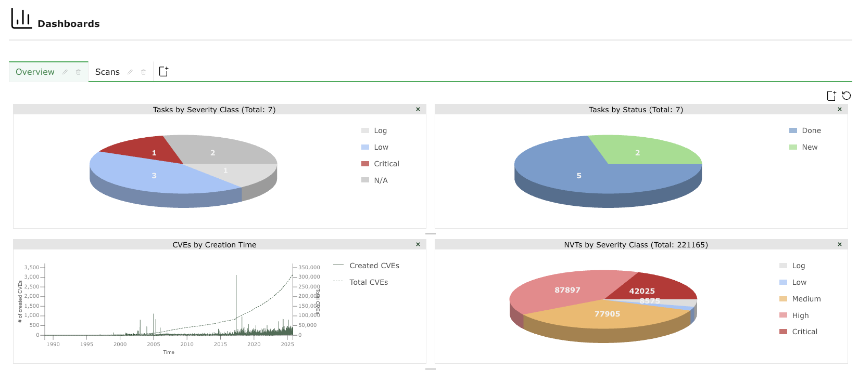Select the Overview tab
The width and height of the screenshot is (858, 382).
coord(35,72)
